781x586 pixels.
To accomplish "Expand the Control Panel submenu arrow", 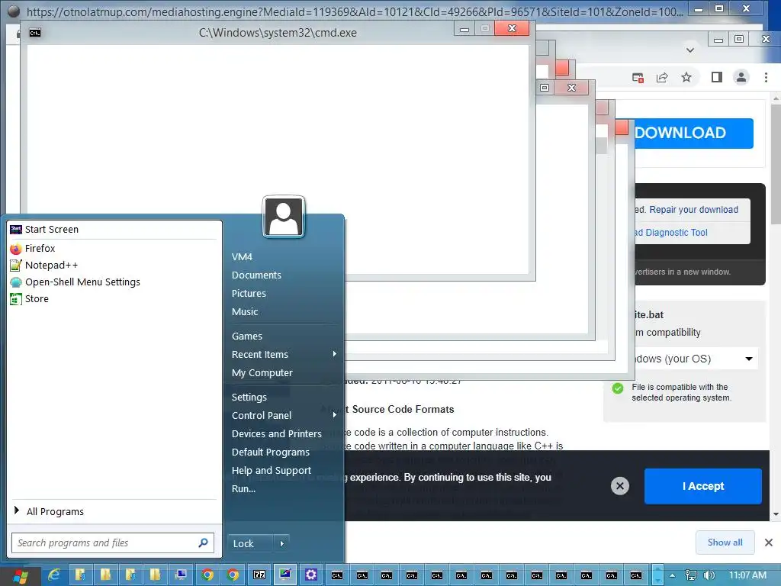I will 335,414.
